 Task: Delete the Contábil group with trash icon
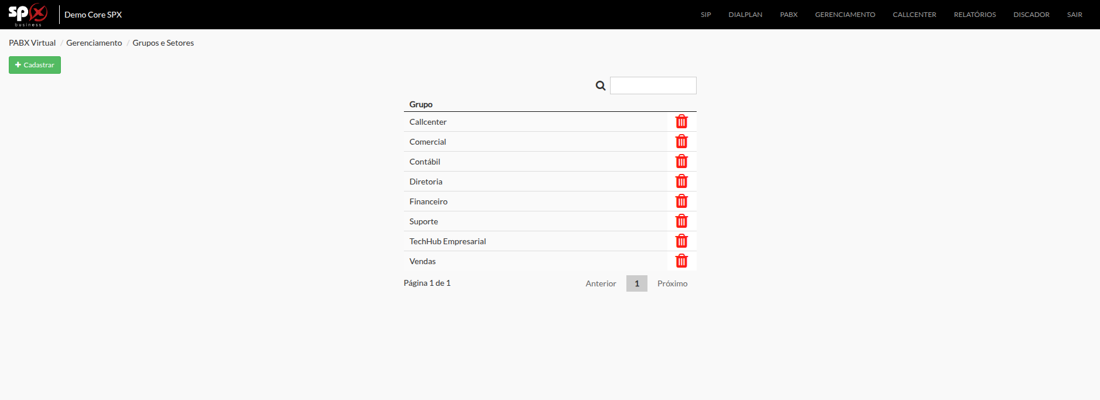(681, 162)
